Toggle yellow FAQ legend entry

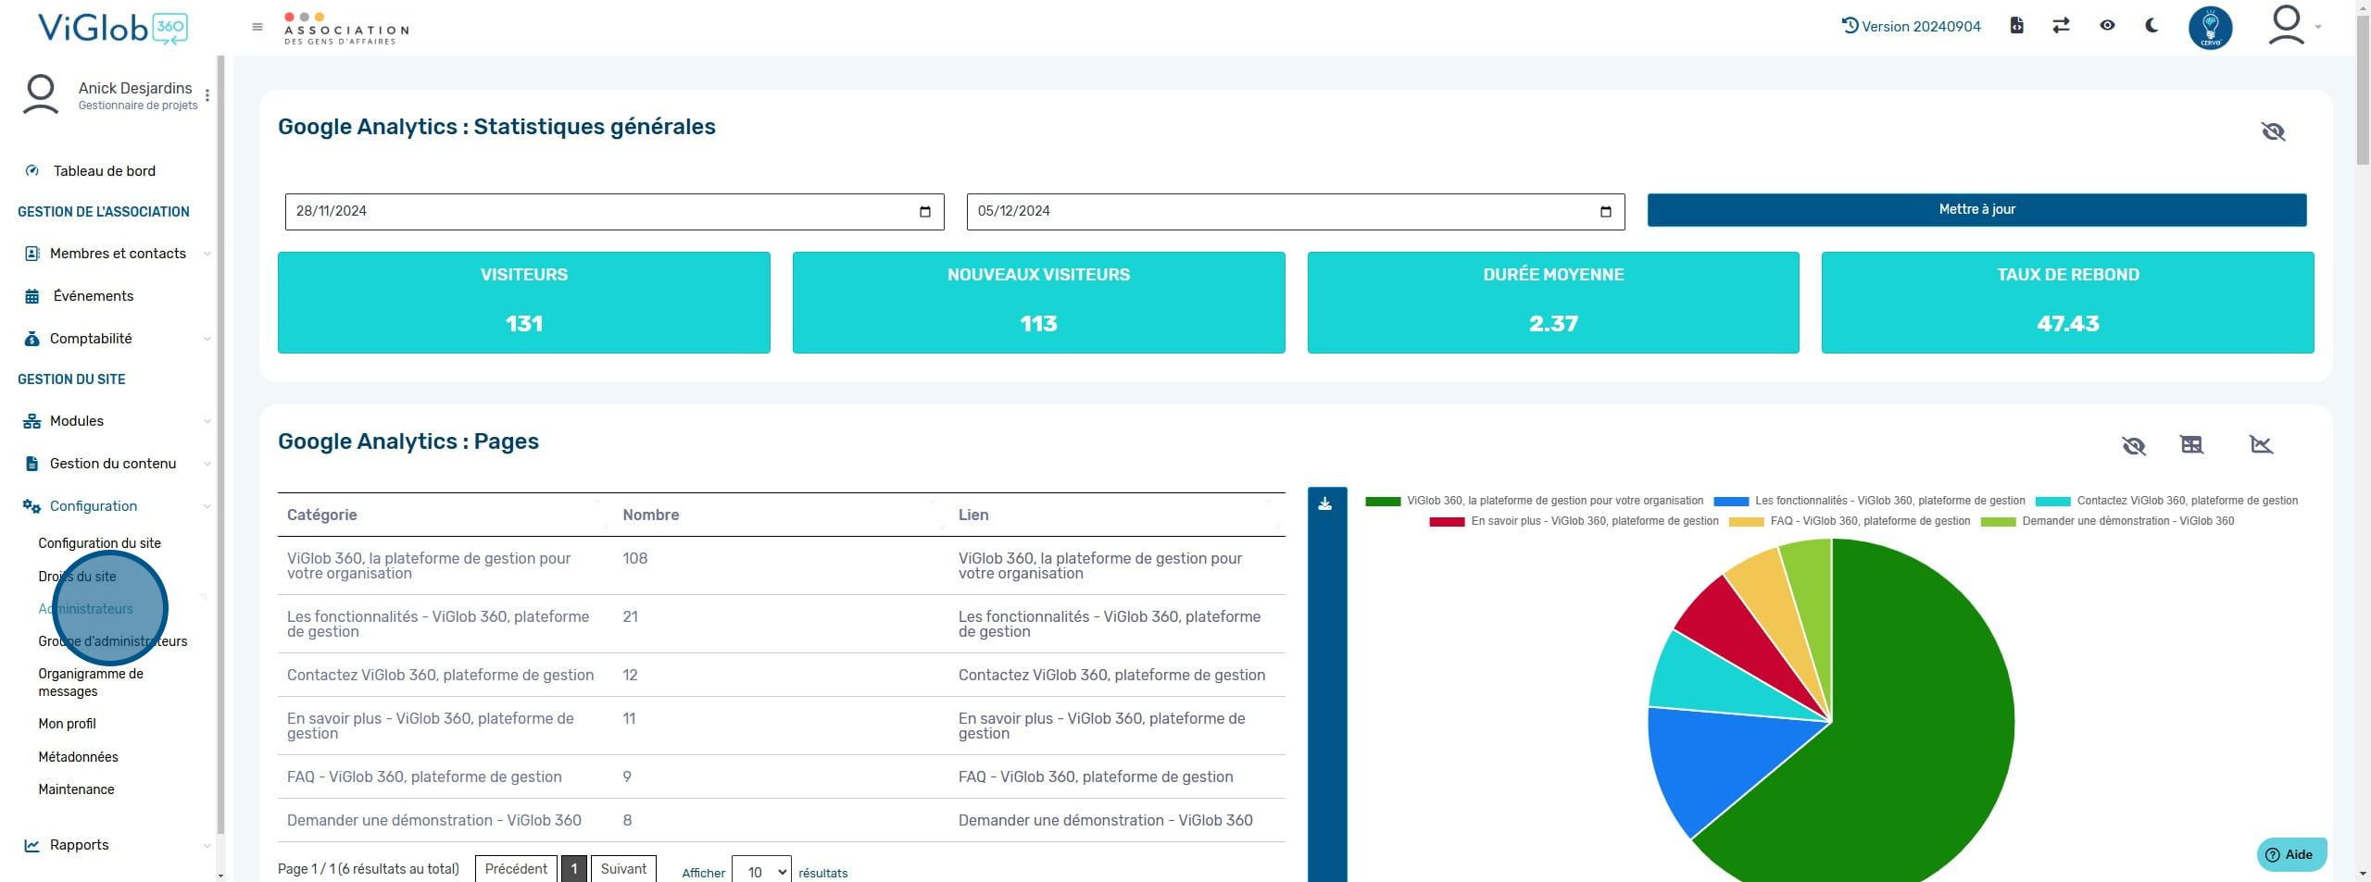click(1850, 522)
